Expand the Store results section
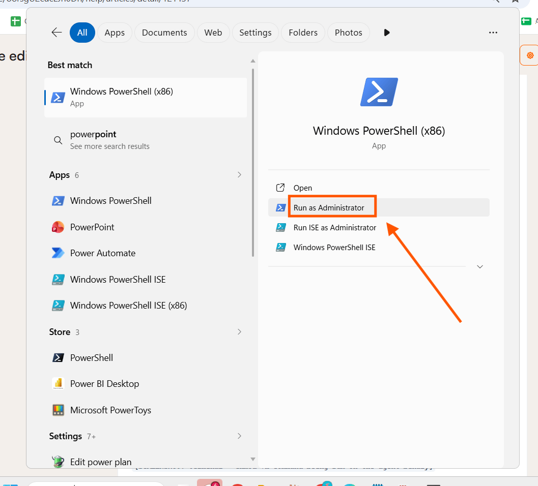Viewport: 538px width, 486px height. click(x=239, y=332)
